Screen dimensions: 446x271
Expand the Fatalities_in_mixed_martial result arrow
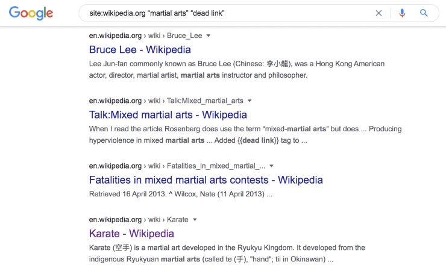(271, 166)
